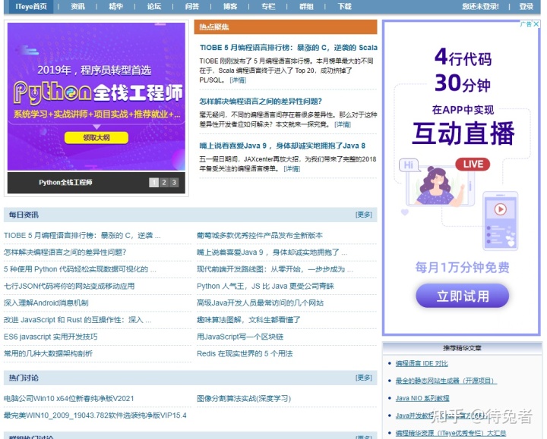Image resolution: width=547 pixels, height=439 pixels.
Task: Open [详细] for the TIOBE ranking article
Action: tap(238, 80)
